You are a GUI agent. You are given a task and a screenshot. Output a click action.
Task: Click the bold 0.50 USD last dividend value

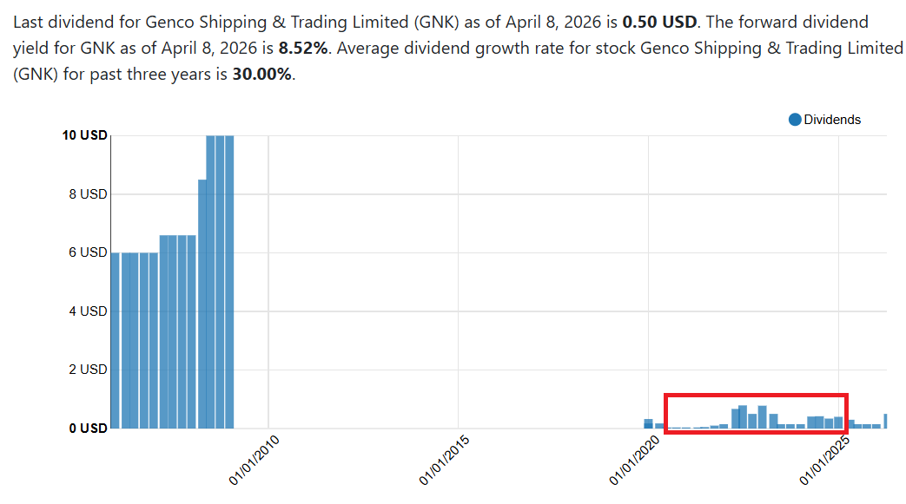659,22
